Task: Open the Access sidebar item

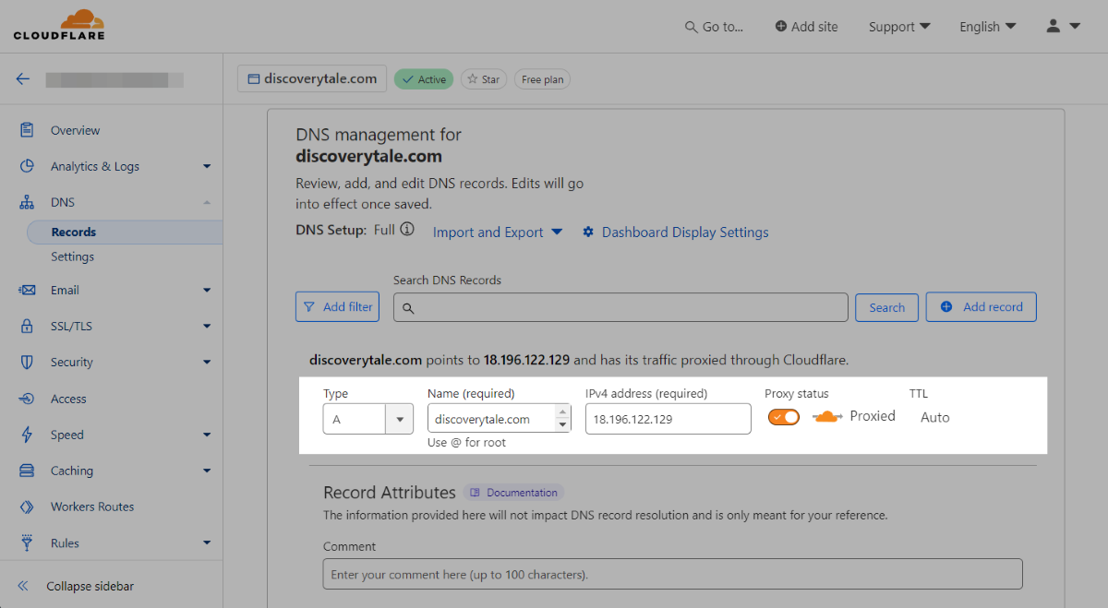Action: click(x=68, y=399)
